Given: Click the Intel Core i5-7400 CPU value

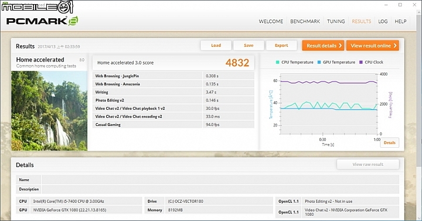Looking at the screenshot, I should pos(69,201).
